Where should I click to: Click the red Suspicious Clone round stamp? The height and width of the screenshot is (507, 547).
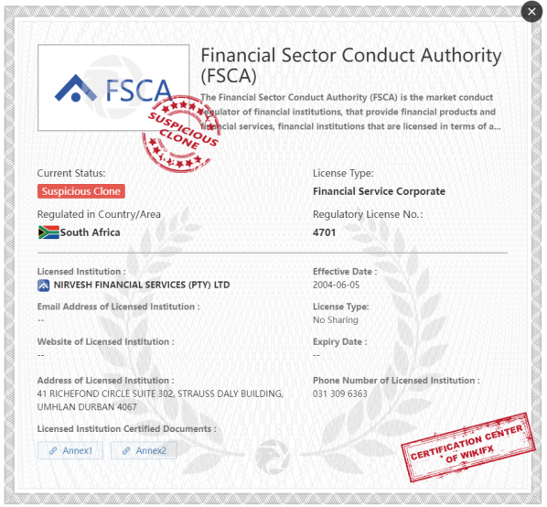point(180,135)
